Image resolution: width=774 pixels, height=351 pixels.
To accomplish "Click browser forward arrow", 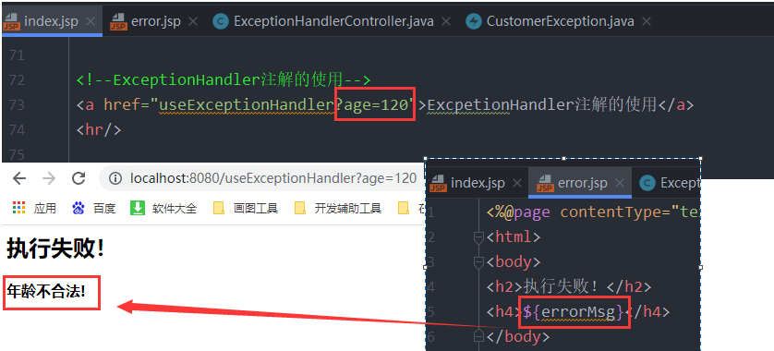I will click(x=49, y=178).
